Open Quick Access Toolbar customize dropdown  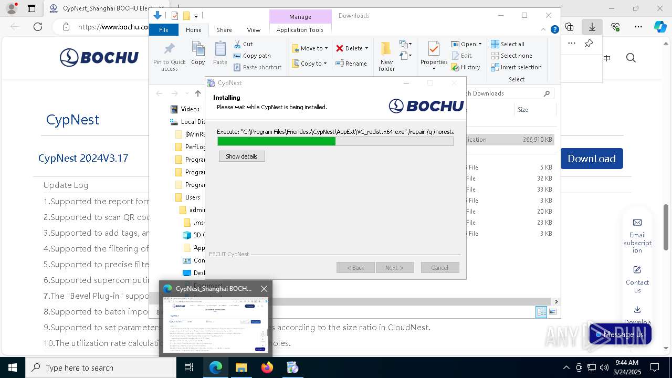coord(196,16)
